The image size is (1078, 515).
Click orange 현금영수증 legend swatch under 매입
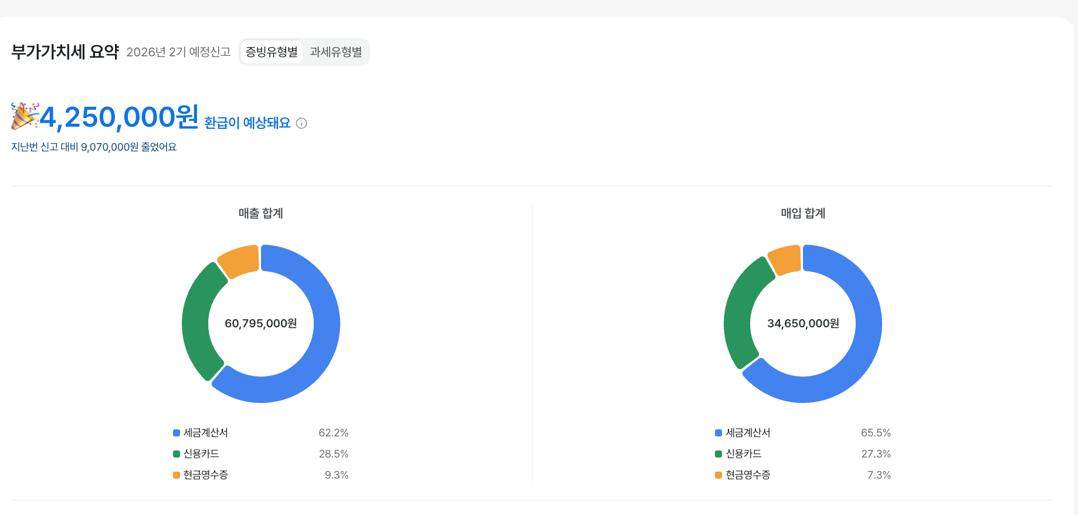pos(718,475)
